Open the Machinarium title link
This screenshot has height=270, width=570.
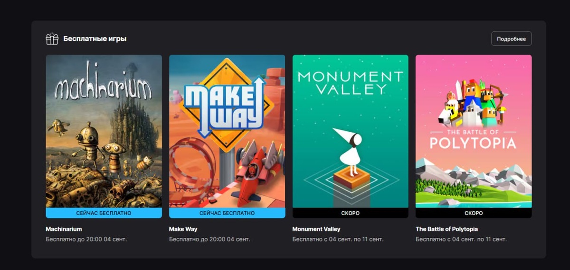click(x=64, y=229)
